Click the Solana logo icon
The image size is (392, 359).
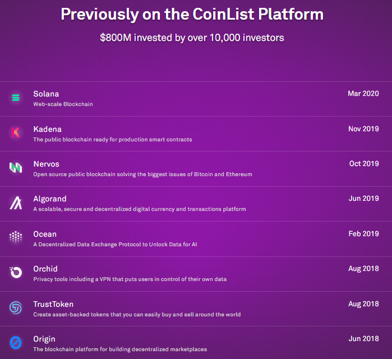point(16,97)
